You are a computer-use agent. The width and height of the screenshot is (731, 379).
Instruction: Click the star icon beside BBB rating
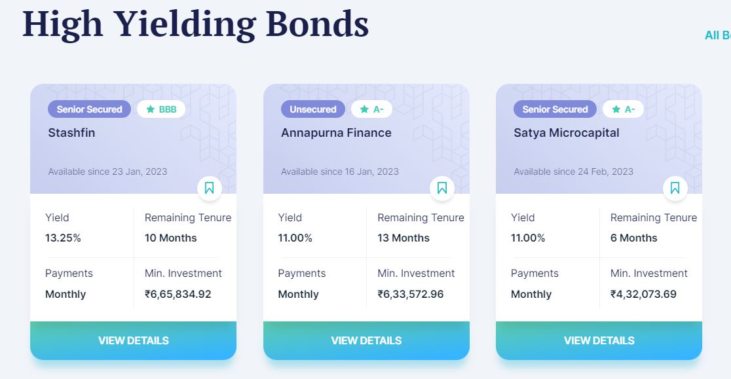pos(150,109)
